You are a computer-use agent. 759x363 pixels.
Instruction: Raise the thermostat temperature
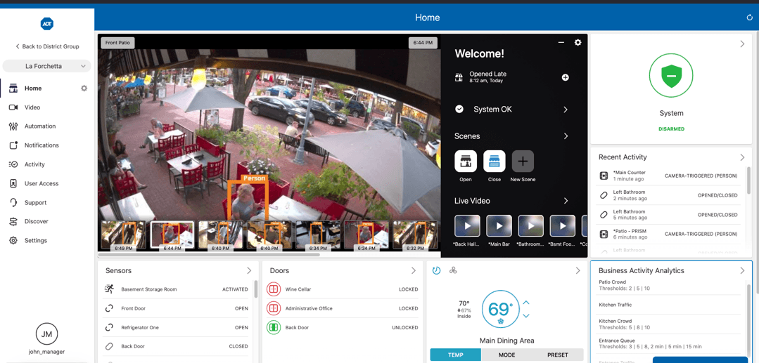(x=526, y=303)
